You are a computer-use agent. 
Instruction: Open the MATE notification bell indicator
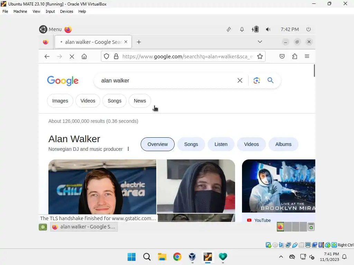242,29
